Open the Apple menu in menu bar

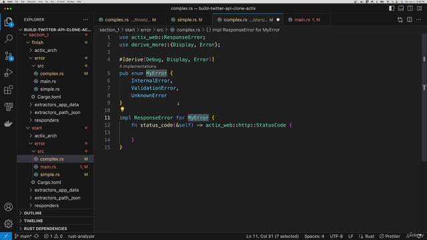click(4, 1)
